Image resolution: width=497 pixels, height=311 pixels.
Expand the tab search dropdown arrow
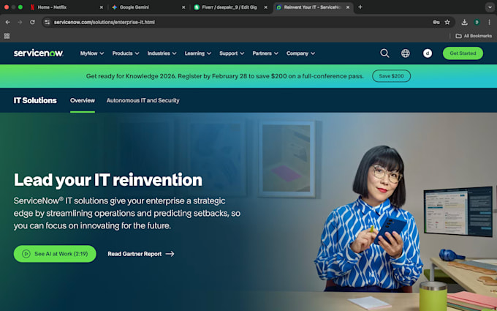point(490,7)
